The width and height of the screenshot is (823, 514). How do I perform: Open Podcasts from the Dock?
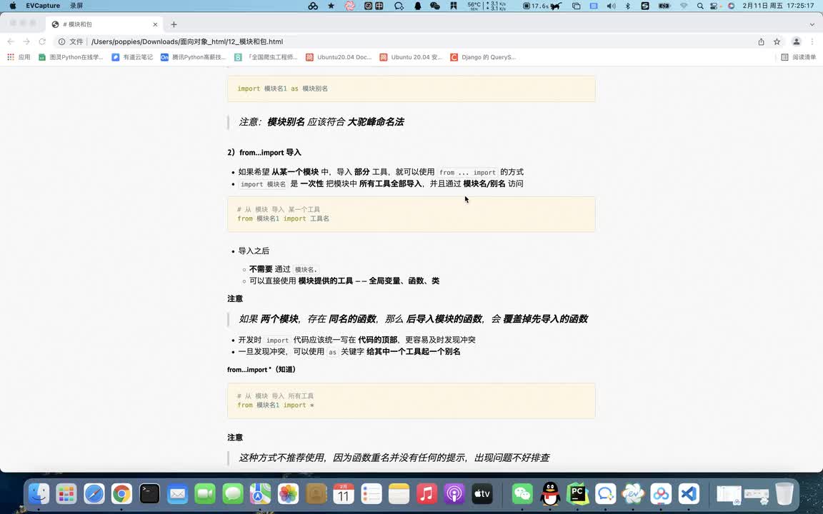[x=454, y=493]
